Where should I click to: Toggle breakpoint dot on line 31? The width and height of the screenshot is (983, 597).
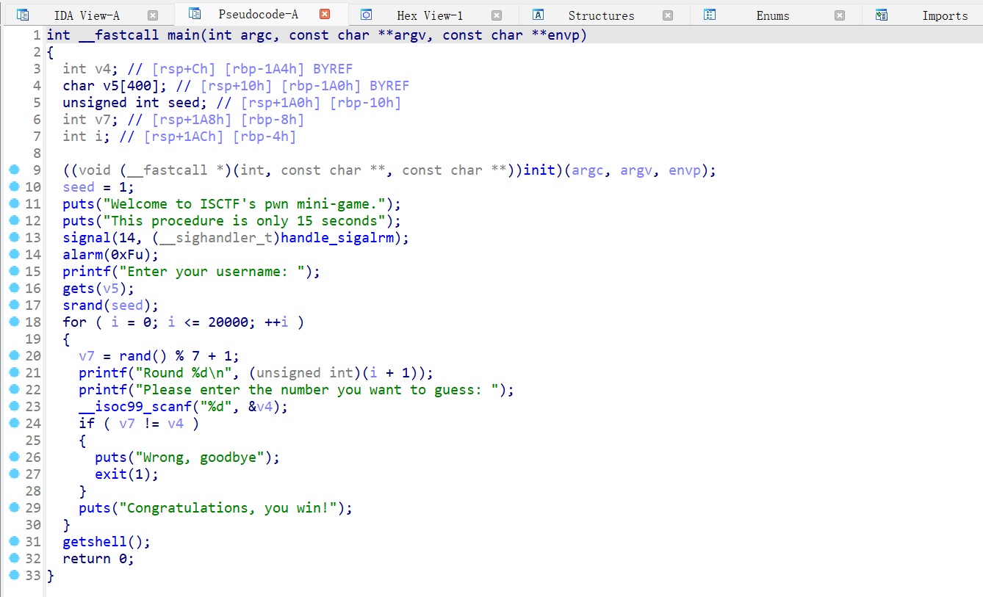(13, 542)
